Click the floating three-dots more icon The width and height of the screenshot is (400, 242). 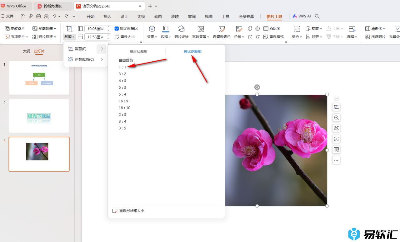336,160
